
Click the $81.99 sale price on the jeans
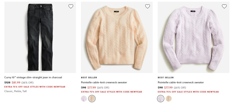(16, 82)
